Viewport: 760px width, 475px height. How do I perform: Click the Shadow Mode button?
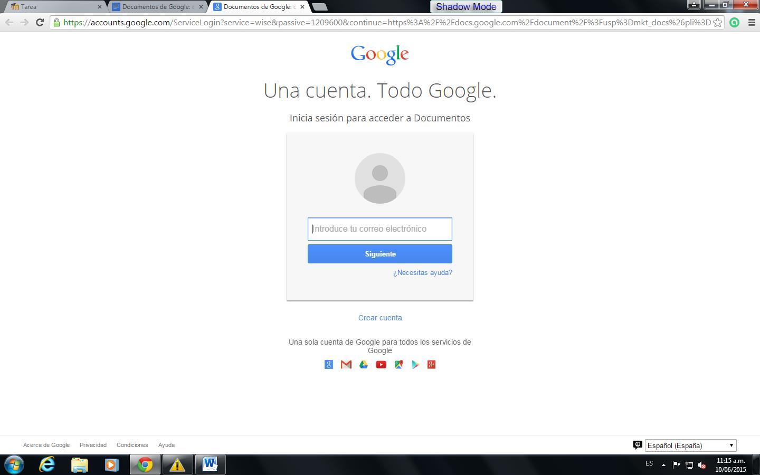466,7
